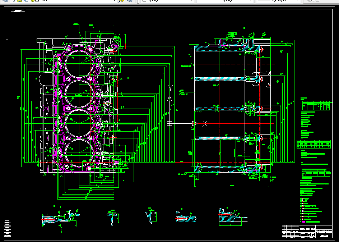Click the layer states icon beside Layer Previous
This screenshot has height=242, width=339.
pos(130,1)
